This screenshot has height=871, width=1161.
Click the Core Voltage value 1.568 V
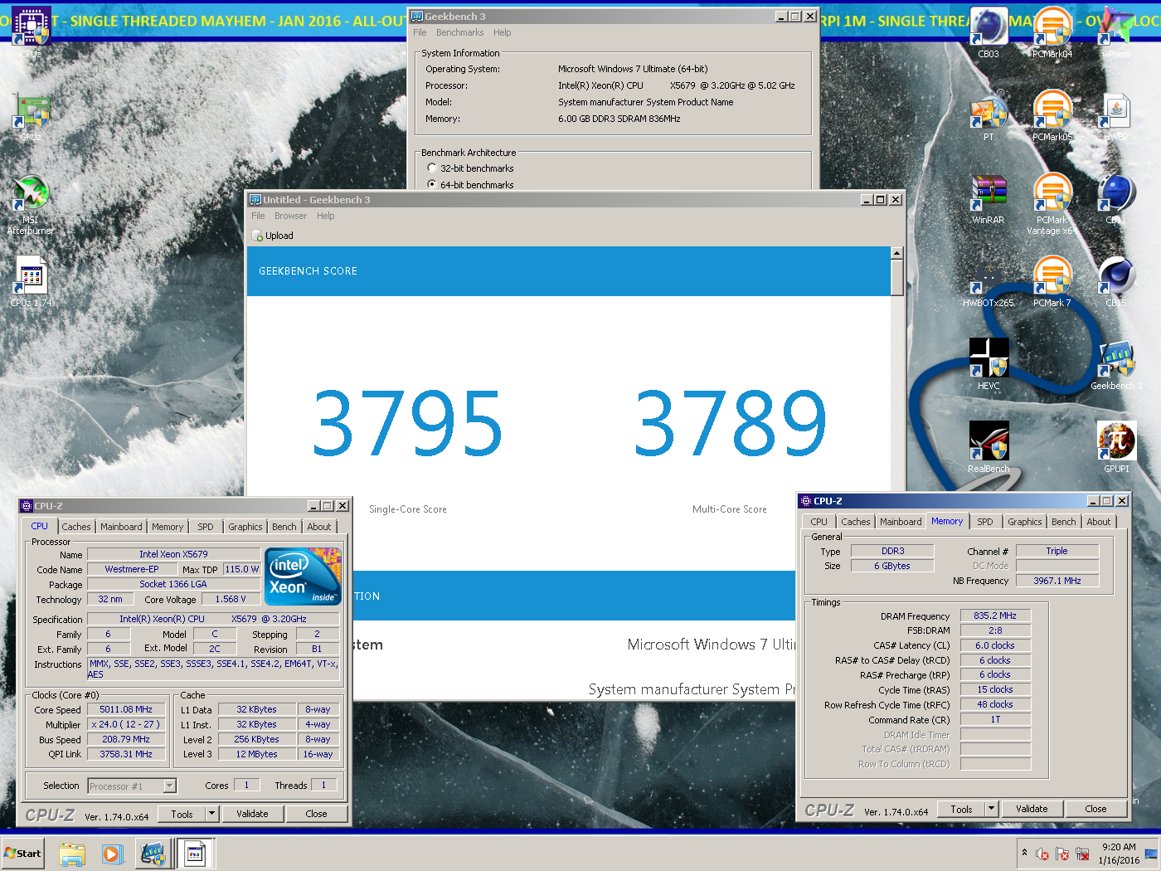point(231,599)
